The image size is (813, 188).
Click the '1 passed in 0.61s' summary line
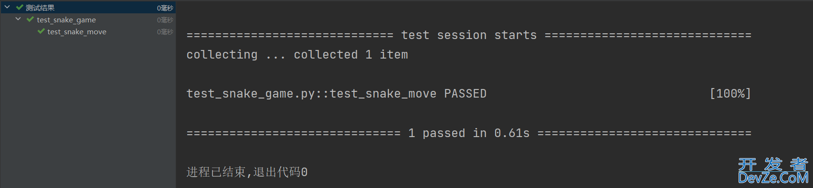(x=469, y=133)
